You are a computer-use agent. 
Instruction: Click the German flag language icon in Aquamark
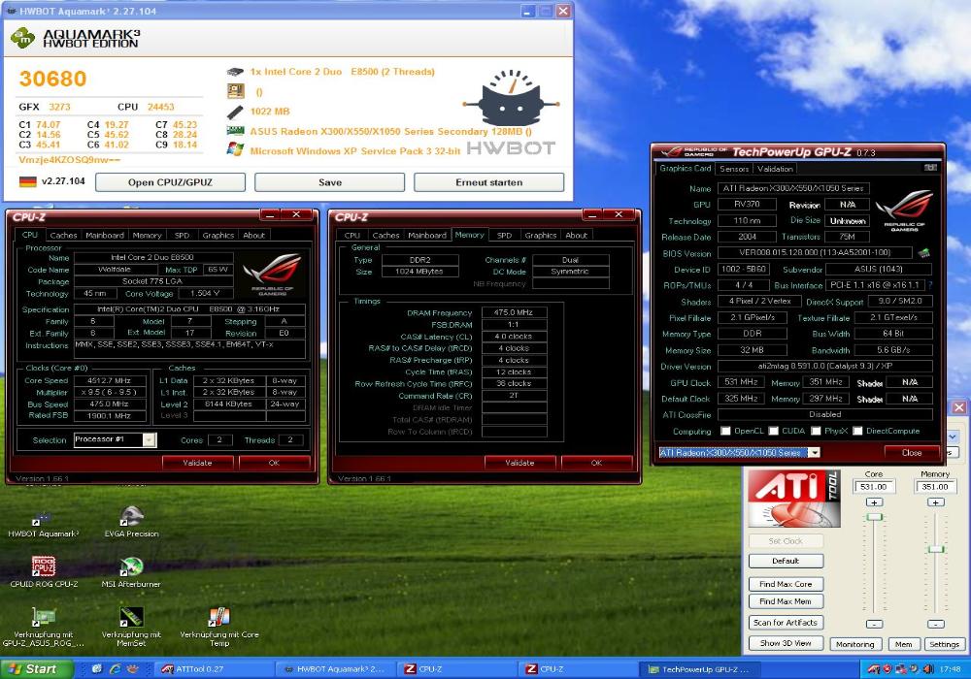[x=28, y=181]
